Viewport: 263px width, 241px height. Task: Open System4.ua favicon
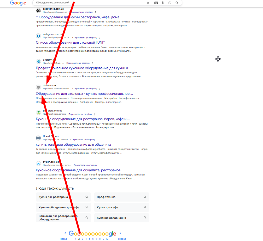pyautogui.click(x=38, y=61)
